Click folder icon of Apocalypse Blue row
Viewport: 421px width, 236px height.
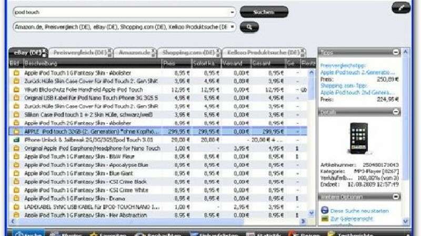click(16, 165)
